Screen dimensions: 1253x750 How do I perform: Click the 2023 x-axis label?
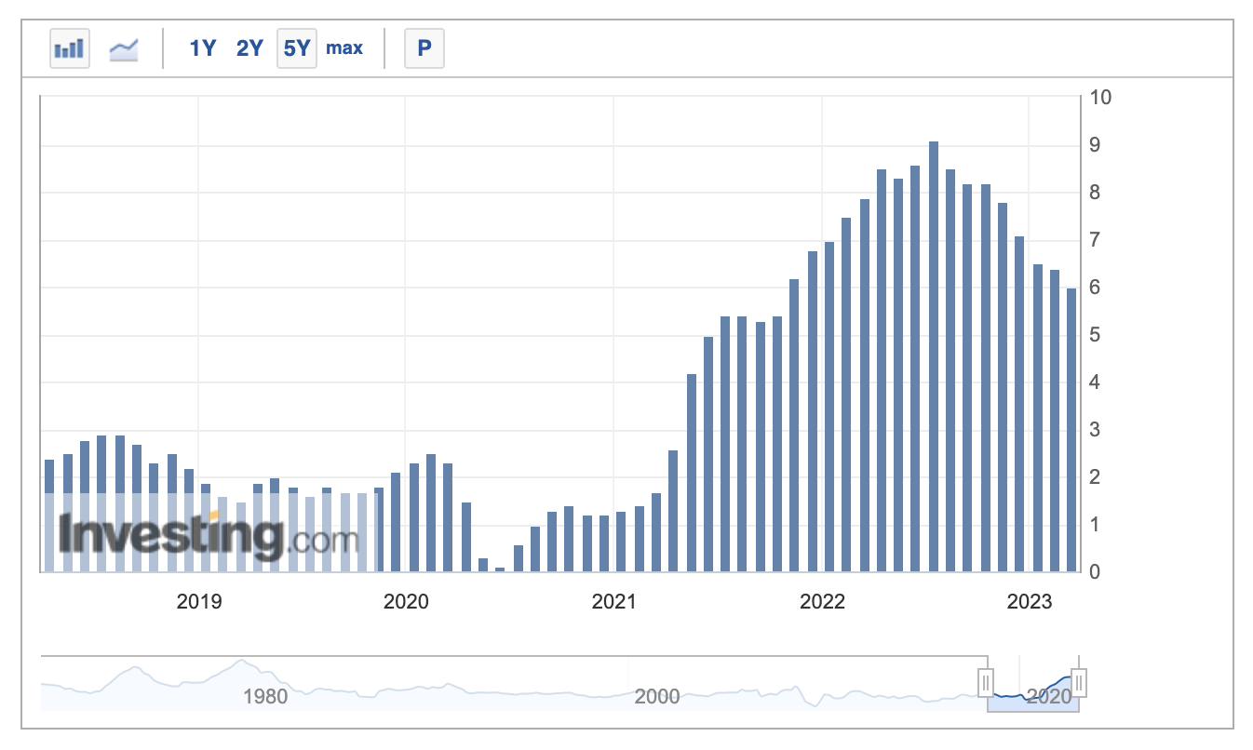pos(1031,602)
